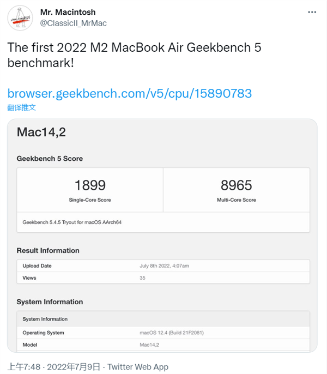
Task: Select the Views row showing 35
Action: pyautogui.click(x=163, y=278)
